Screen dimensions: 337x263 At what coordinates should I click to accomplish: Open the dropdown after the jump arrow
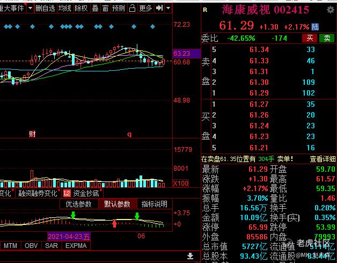tap(169, 8)
